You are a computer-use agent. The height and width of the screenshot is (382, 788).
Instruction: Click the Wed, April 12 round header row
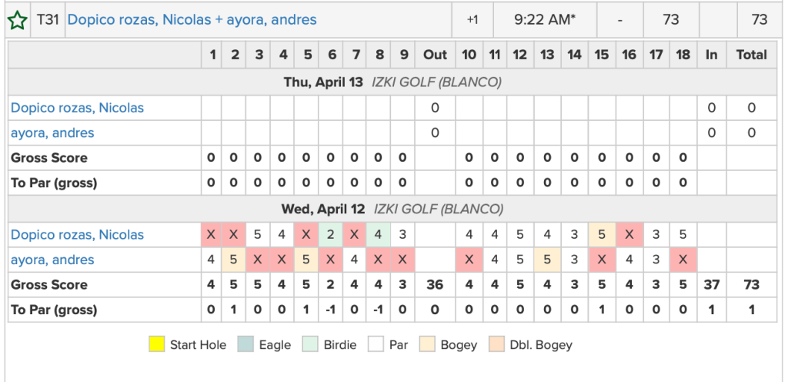pos(392,209)
